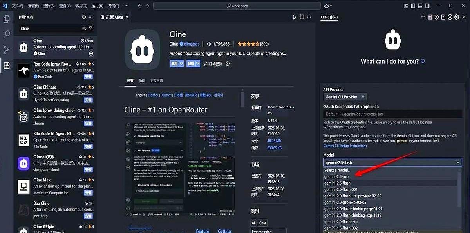470x233 pixels.
Task: Open the 查看(V) menu
Action: (x=65, y=6)
